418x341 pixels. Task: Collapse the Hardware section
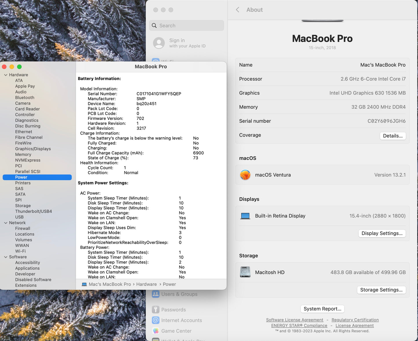[6, 75]
